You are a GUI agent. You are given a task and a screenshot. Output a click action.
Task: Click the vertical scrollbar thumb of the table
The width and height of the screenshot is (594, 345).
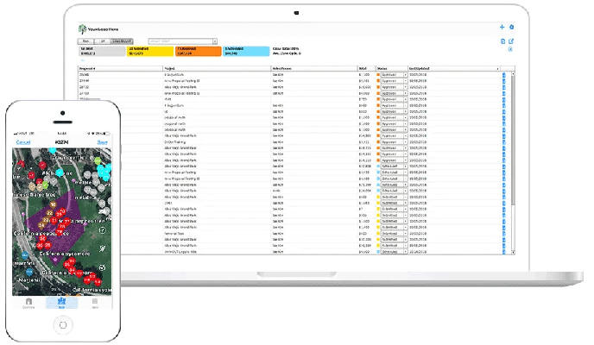pos(513,141)
